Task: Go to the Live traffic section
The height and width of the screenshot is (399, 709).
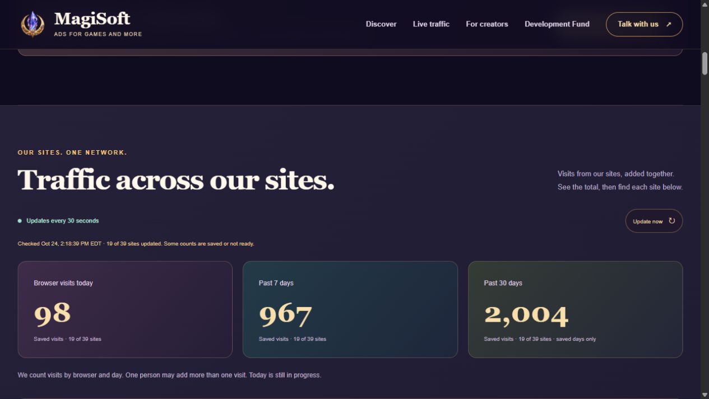Action: 431,24
